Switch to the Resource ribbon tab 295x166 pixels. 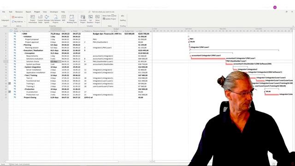[19, 12]
